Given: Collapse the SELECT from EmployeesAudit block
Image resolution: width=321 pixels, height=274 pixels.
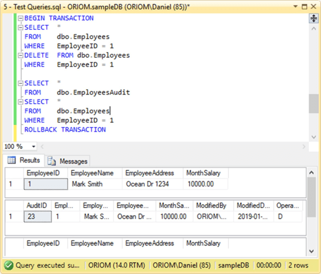Looking at the screenshot, I should pyautogui.click(x=20, y=83).
